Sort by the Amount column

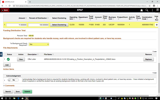pyautogui.click(x=23, y=18)
